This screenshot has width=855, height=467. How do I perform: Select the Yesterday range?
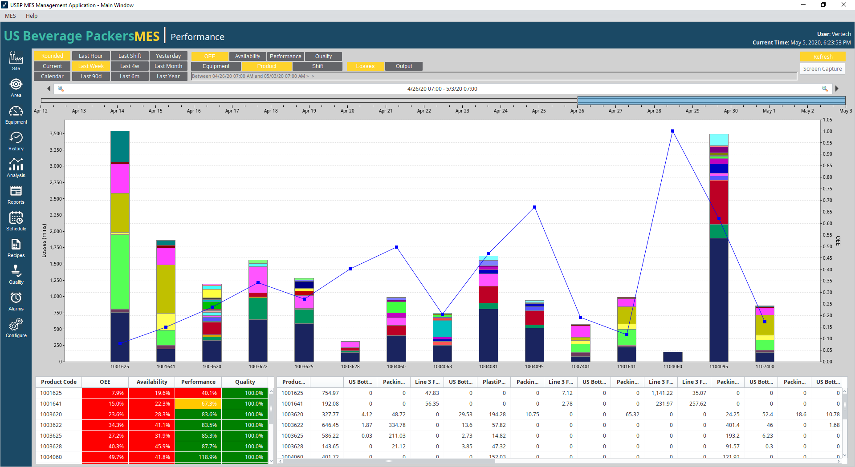(x=168, y=56)
